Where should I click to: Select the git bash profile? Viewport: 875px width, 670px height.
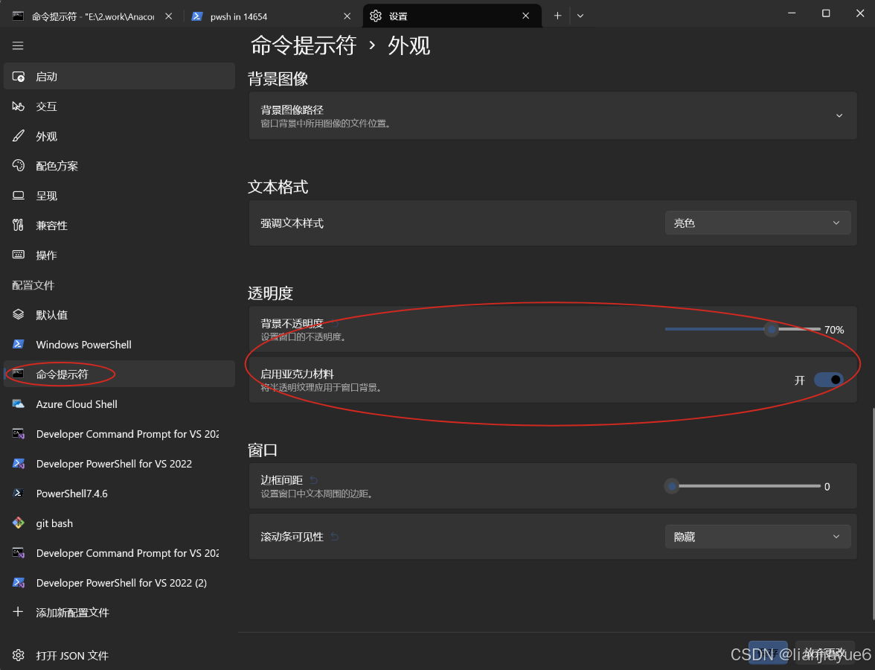54,523
